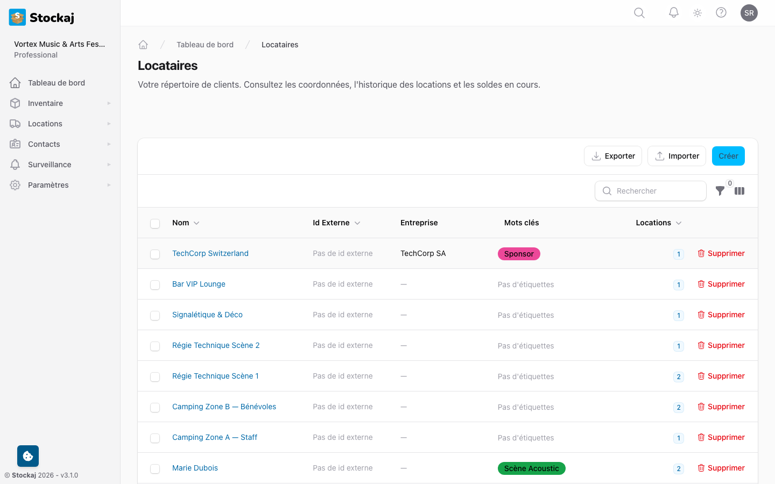Viewport: 775px width, 484px height.
Task: Open the Marie Dubois renter link
Action: tap(195, 468)
